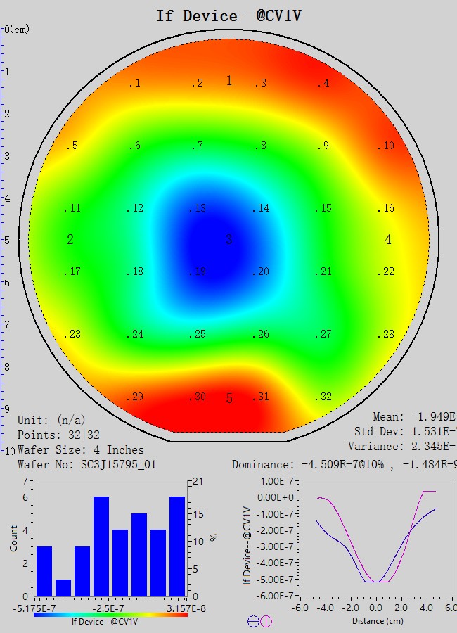Click the vertical cm ruler on left

coord(3,239)
